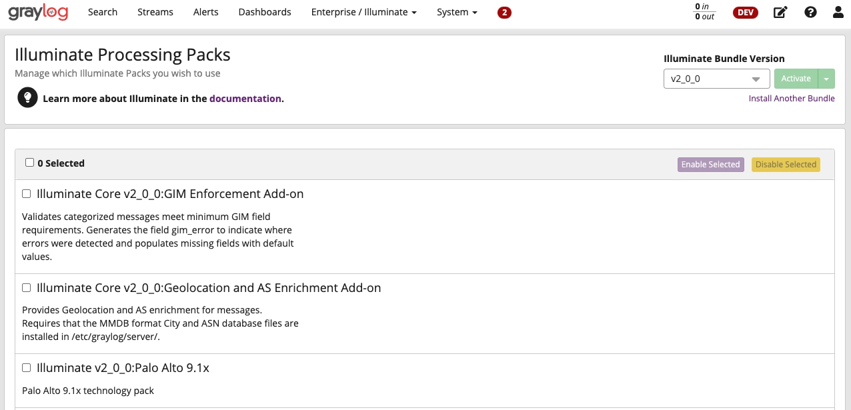Screen dimensions: 851x410
Task: Check the Geolocation and AS Enrichment pack
Action: point(27,288)
